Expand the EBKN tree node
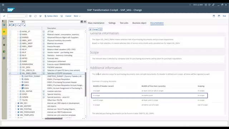The image size is (229, 129). pos(20,85)
